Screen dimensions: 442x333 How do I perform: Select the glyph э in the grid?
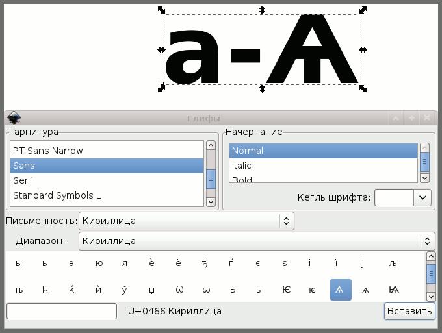71,264
